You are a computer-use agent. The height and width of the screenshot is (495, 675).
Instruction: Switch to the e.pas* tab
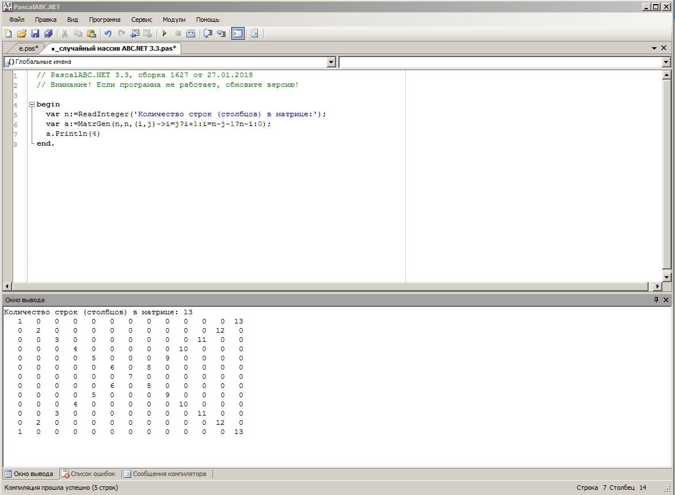[28, 48]
